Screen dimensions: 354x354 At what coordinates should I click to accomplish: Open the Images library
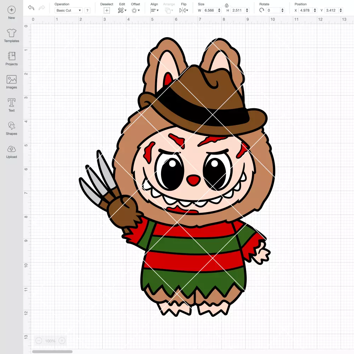click(12, 82)
